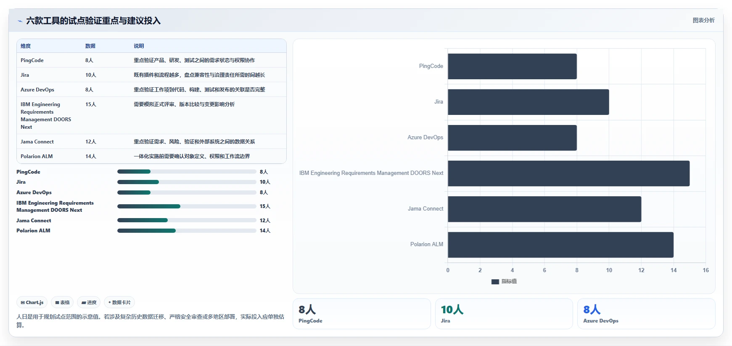Click the 既有插件和流程越多 description cell
The image size is (732, 346).
(x=199, y=75)
